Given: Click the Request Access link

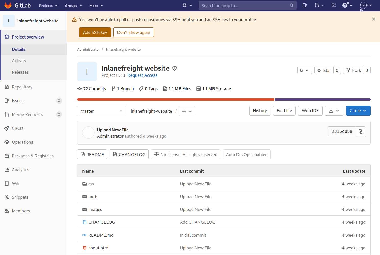Looking at the screenshot, I should point(142,75).
